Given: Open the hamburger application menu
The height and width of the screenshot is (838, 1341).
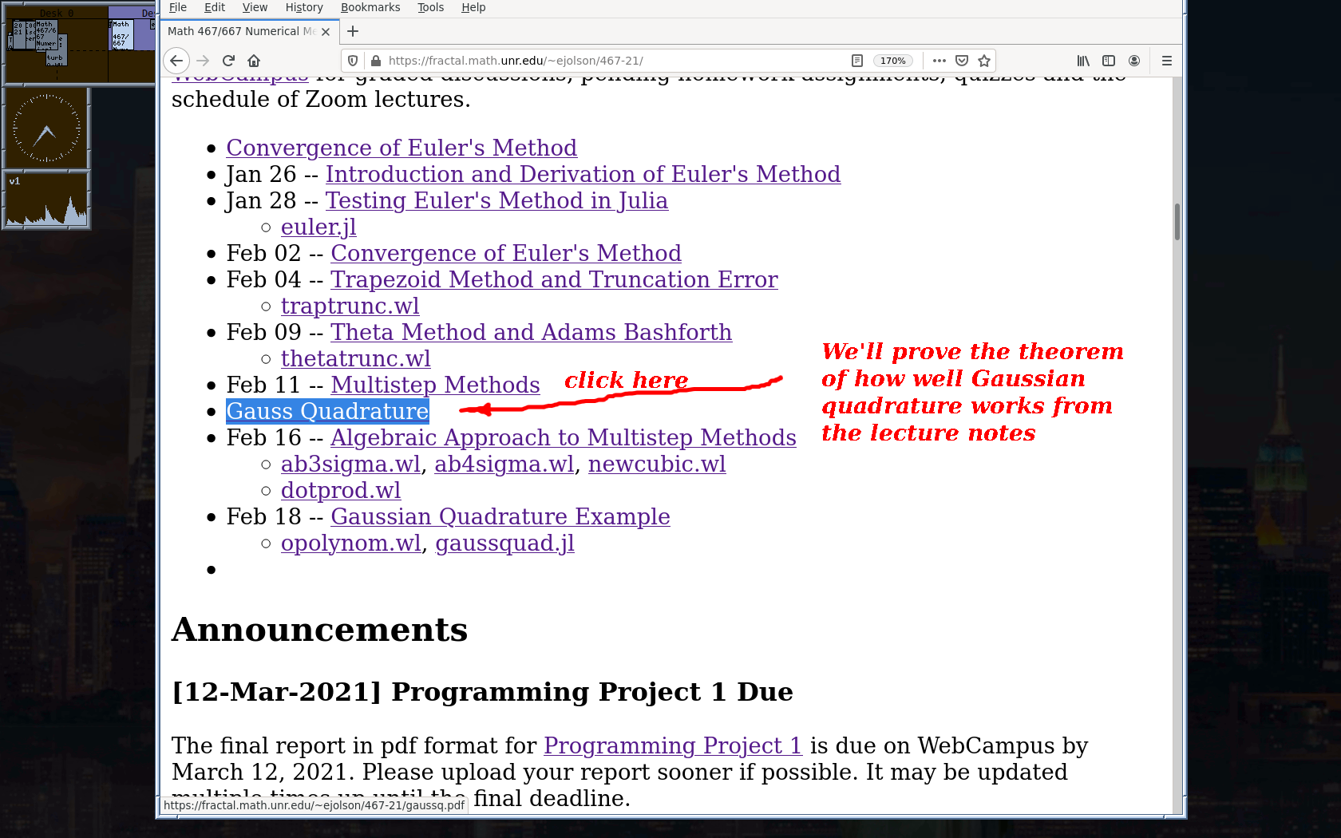Looking at the screenshot, I should [x=1166, y=61].
